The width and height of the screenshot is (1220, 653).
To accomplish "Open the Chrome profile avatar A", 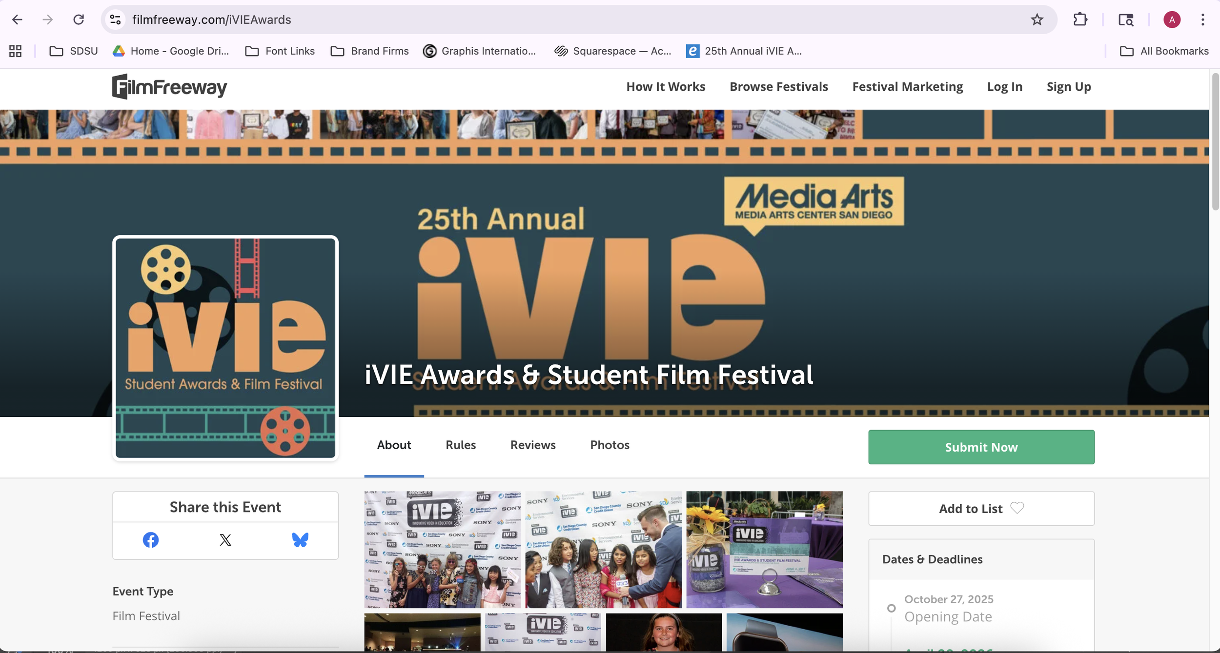I will 1172,20.
